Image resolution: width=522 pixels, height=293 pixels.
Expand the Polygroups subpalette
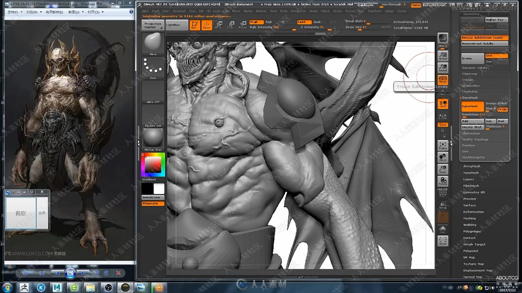pos(472,231)
